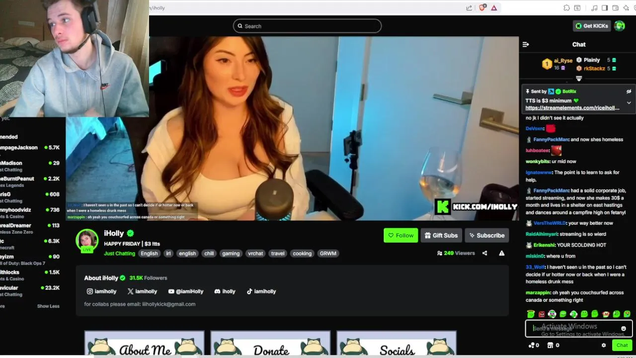Image resolution: width=636 pixels, height=358 pixels.
Task: Open the Socials panel image
Action: pos(397,343)
